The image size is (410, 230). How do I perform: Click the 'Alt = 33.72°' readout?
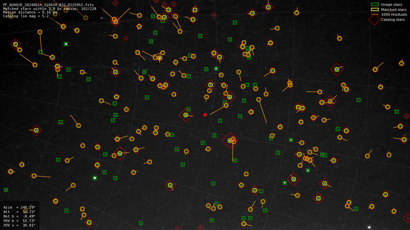pyautogui.click(x=19, y=212)
